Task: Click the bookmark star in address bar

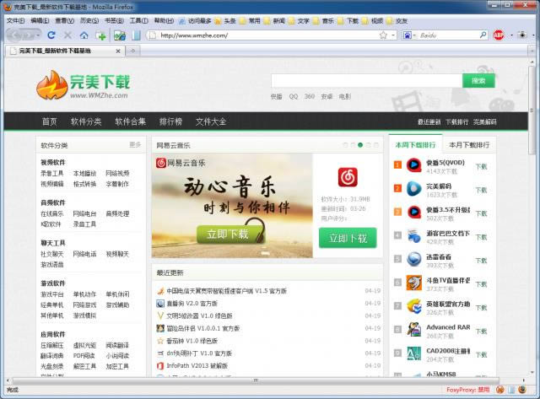Action: tap(382, 35)
